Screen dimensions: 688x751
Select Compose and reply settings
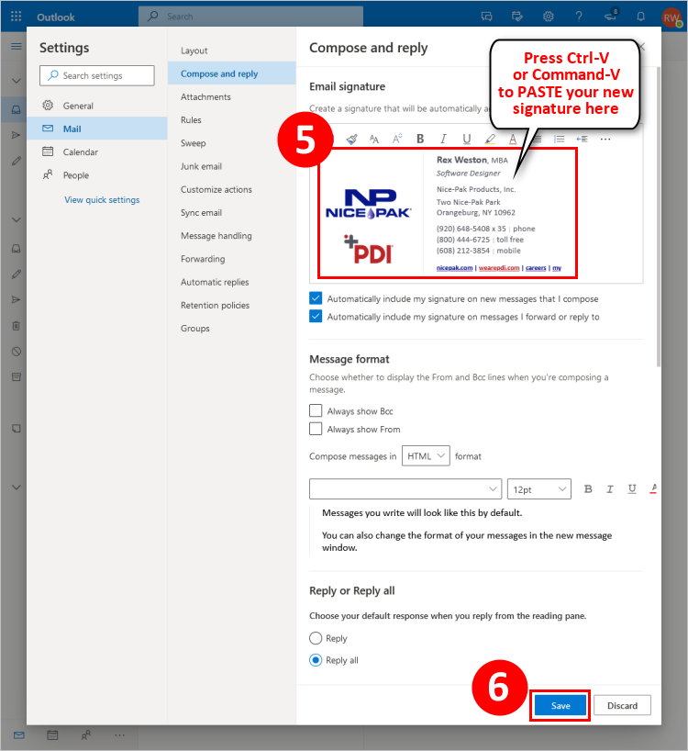pos(232,73)
